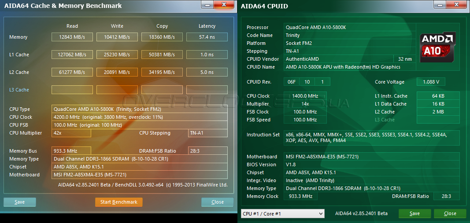The width and height of the screenshot is (470, 223).
Task: Select CPUID Rev. value 06F
Action: tap(291, 82)
